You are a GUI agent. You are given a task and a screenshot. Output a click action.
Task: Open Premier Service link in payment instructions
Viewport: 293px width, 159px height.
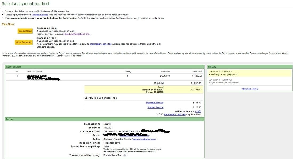40,15
